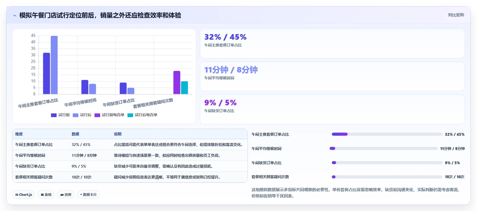Click the 18次 / 10次 progress bar
Screen dimensions: 477x211
(387, 177)
